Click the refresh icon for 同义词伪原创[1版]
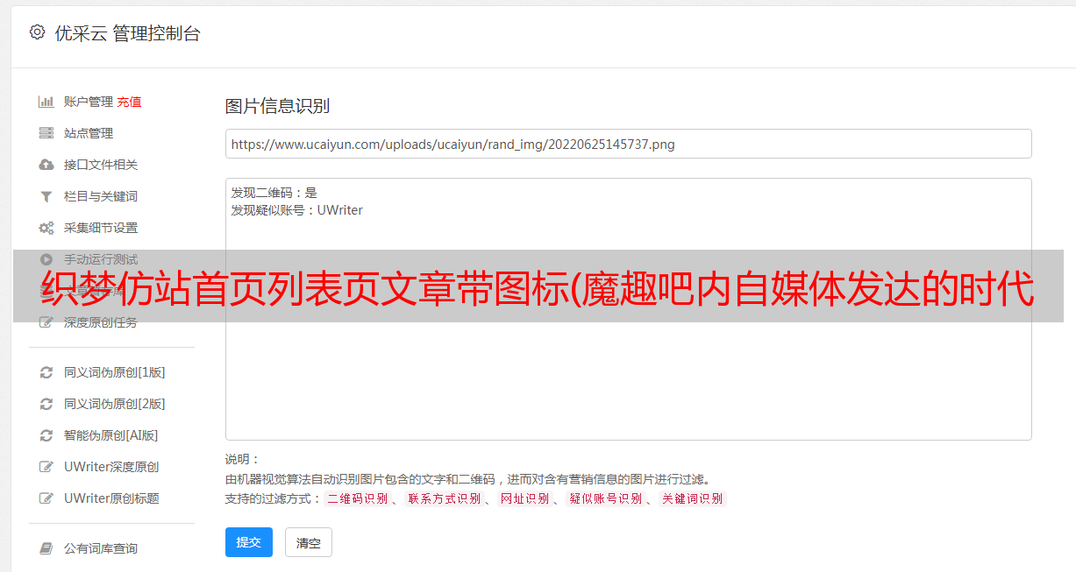The width and height of the screenshot is (1076, 572). coord(46,372)
